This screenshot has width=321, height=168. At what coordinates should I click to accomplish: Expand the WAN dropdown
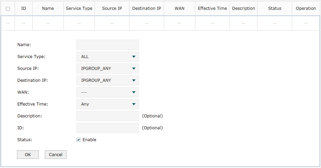pos(108,92)
